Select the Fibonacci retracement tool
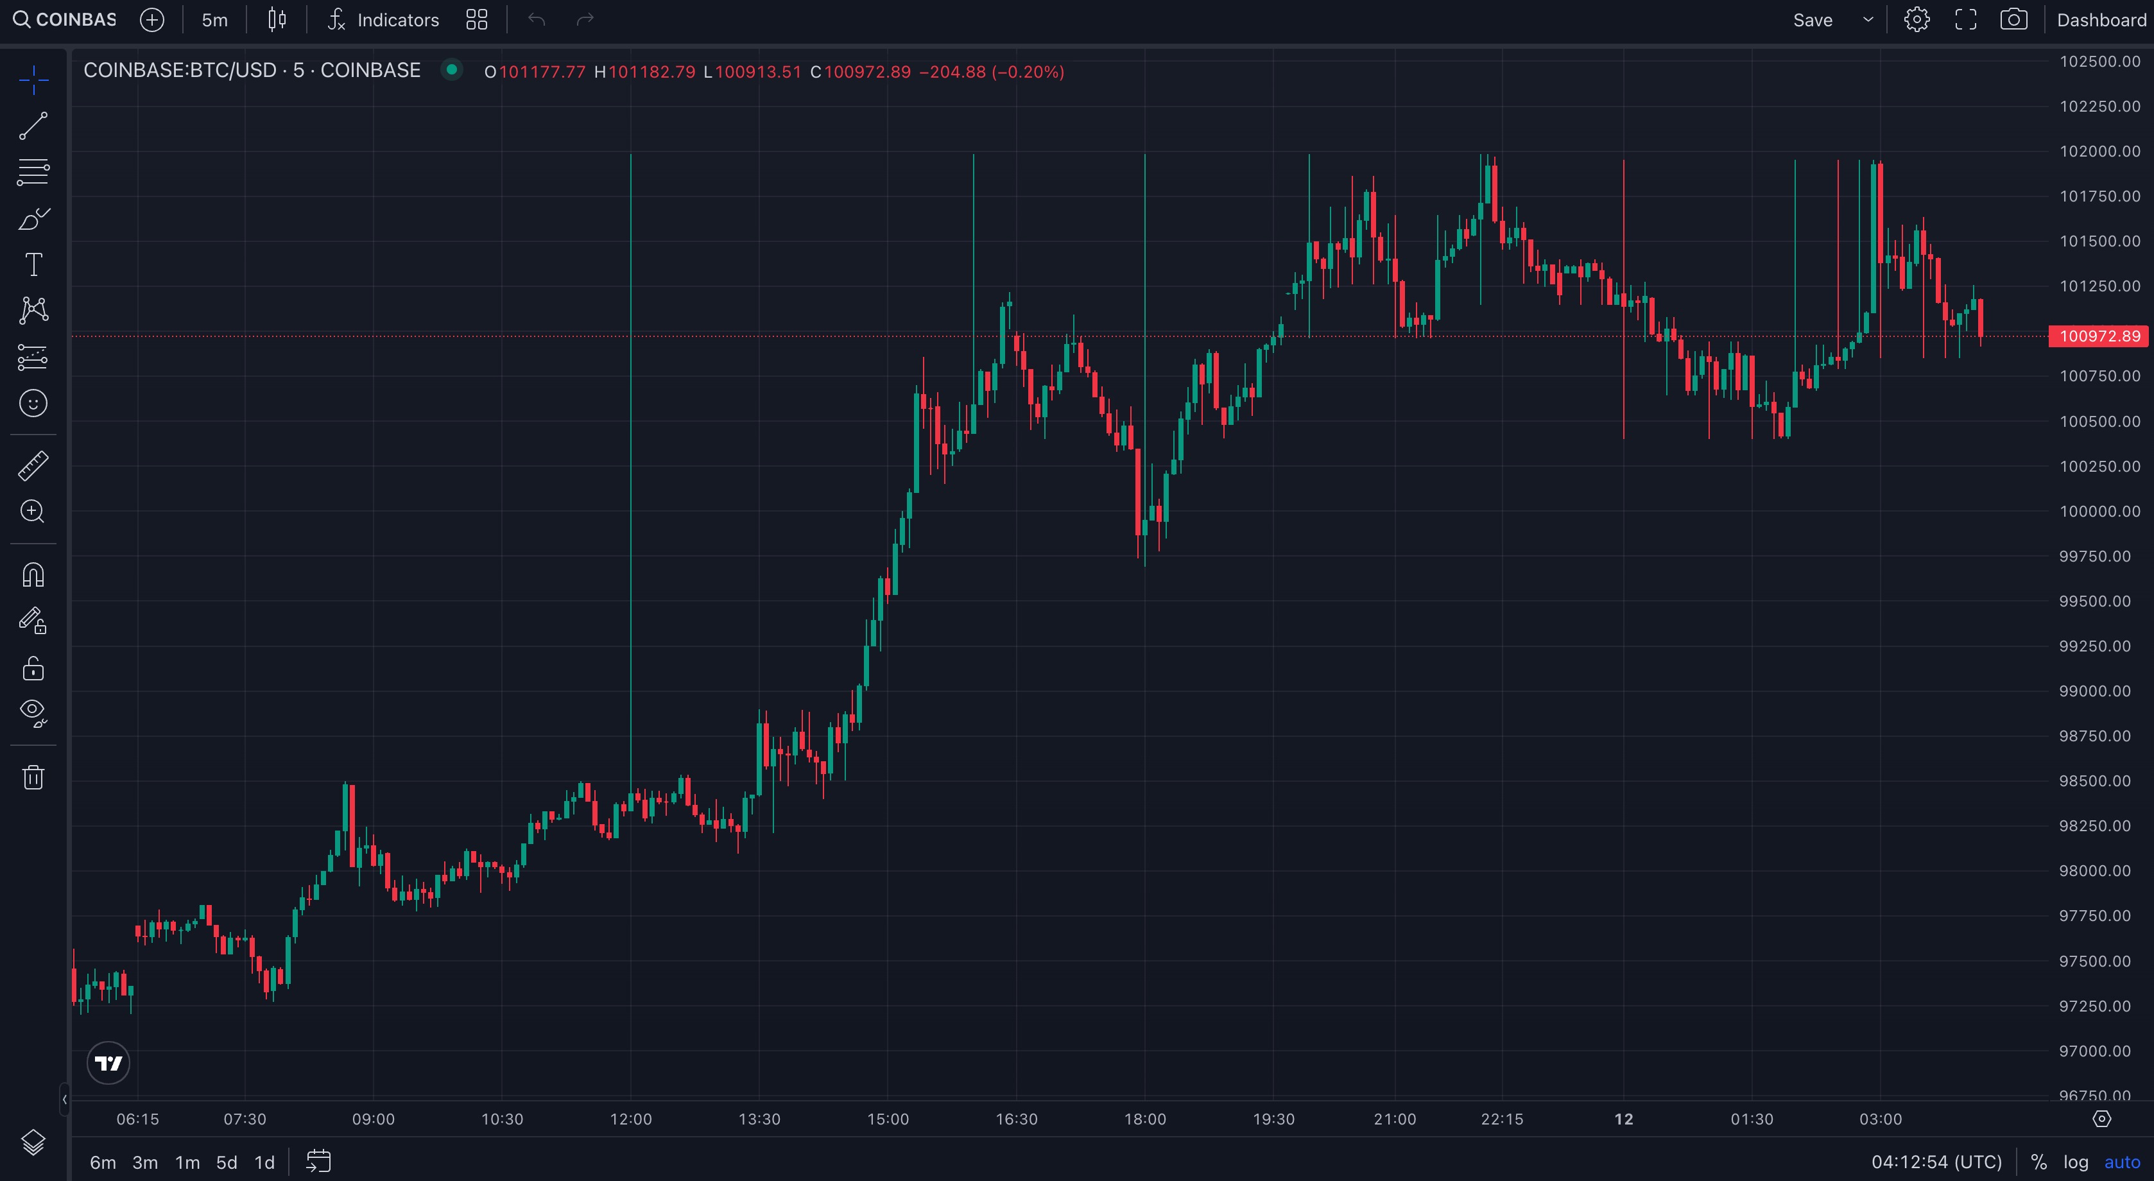The image size is (2154, 1181). coord(33,172)
